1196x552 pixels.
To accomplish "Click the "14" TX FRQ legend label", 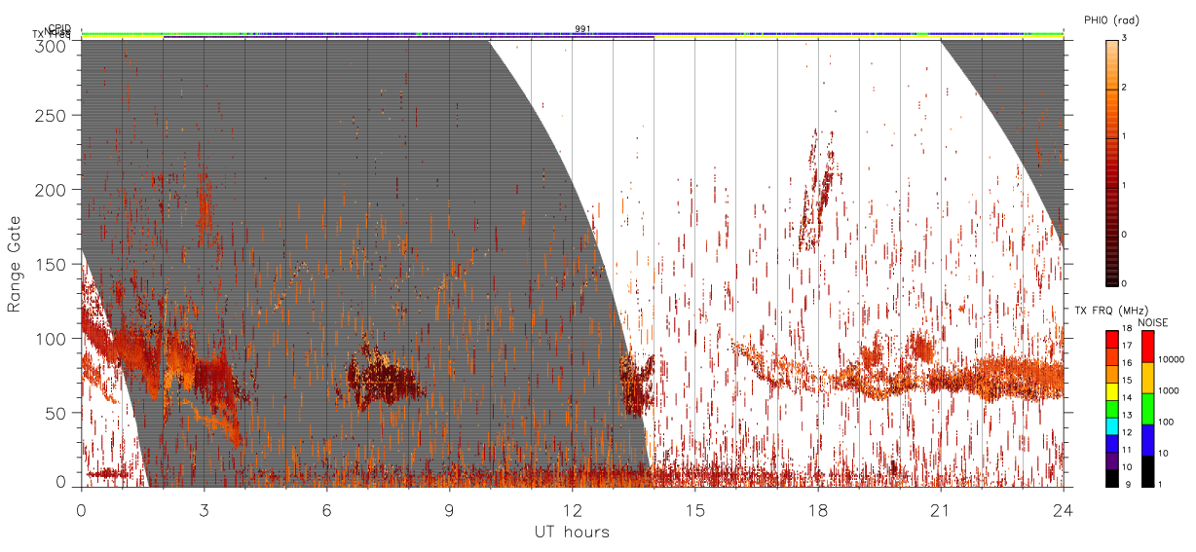I will point(1126,397).
